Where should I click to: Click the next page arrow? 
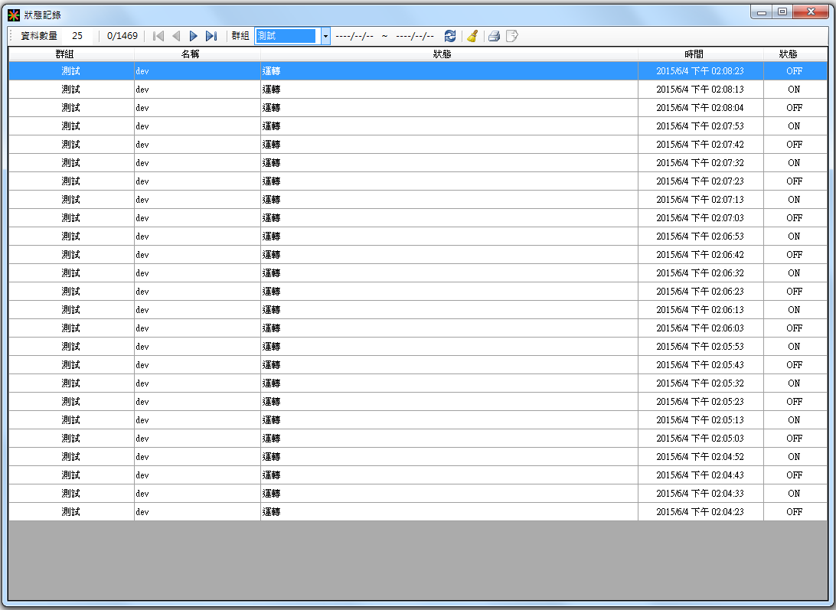pos(194,36)
